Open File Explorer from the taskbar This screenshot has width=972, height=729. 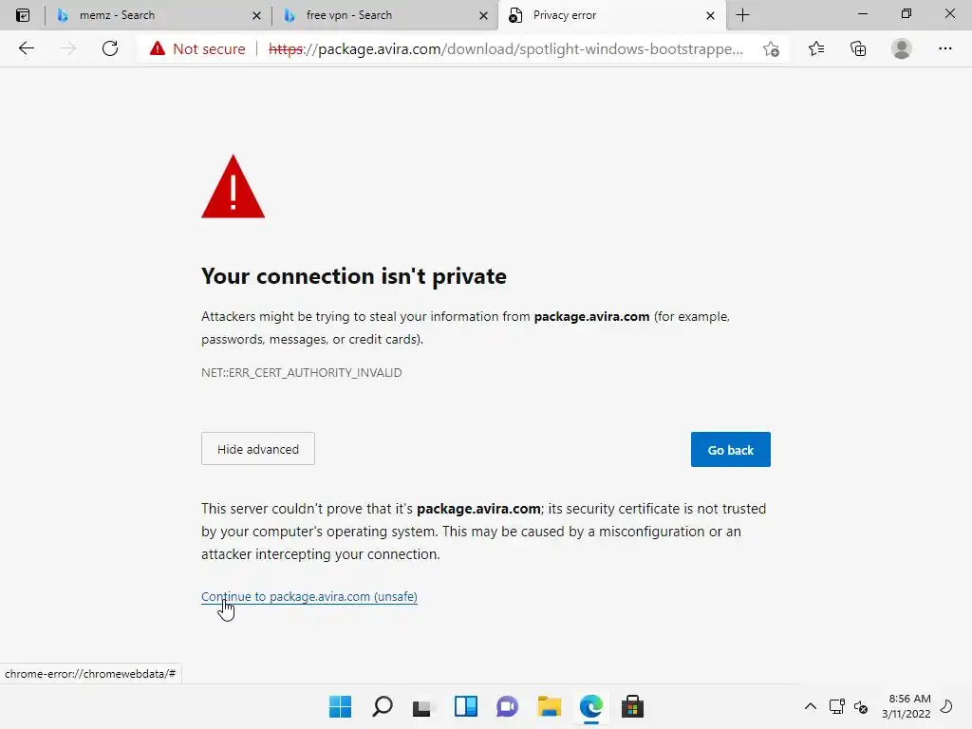coord(549,706)
